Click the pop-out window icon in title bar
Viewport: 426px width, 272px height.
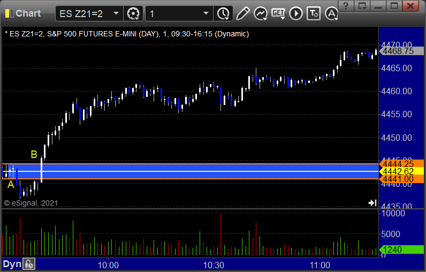pos(362,6)
